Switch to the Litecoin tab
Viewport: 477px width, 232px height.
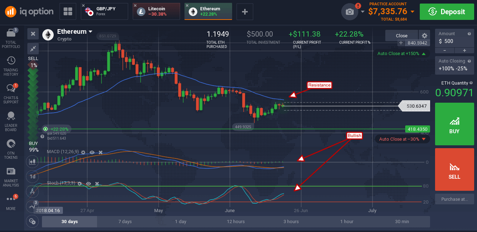tap(156, 11)
